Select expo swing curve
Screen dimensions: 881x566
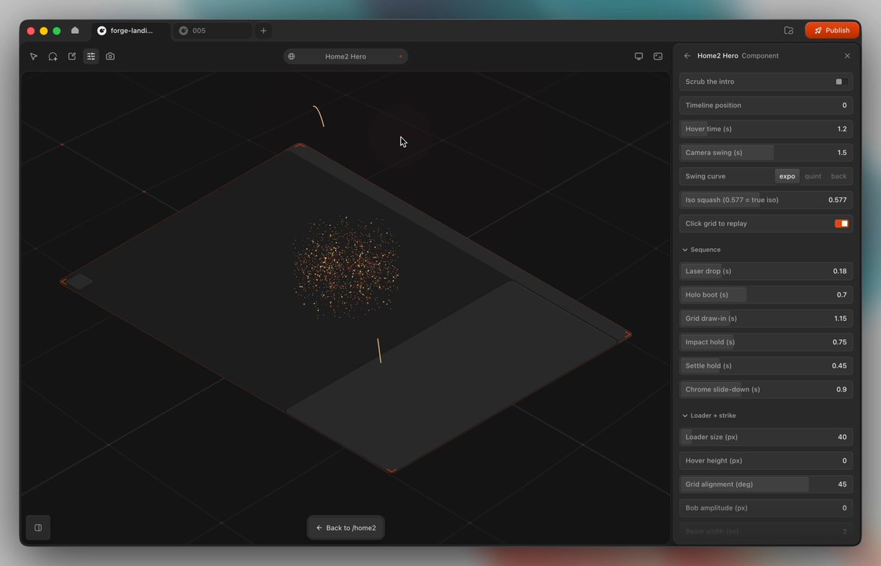coord(787,176)
